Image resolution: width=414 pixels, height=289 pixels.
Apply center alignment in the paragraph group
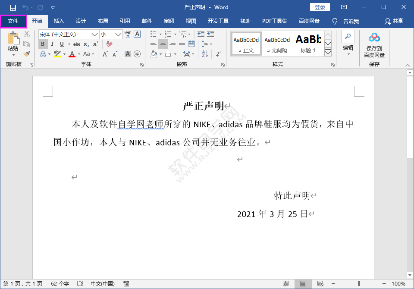[x=163, y=44]
